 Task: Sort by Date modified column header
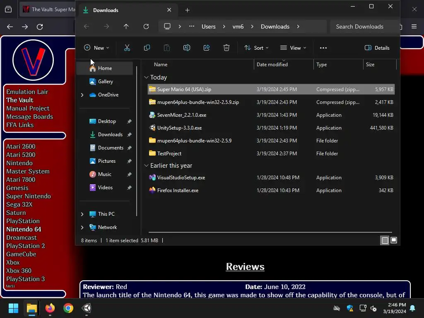(x=272, y=65)
